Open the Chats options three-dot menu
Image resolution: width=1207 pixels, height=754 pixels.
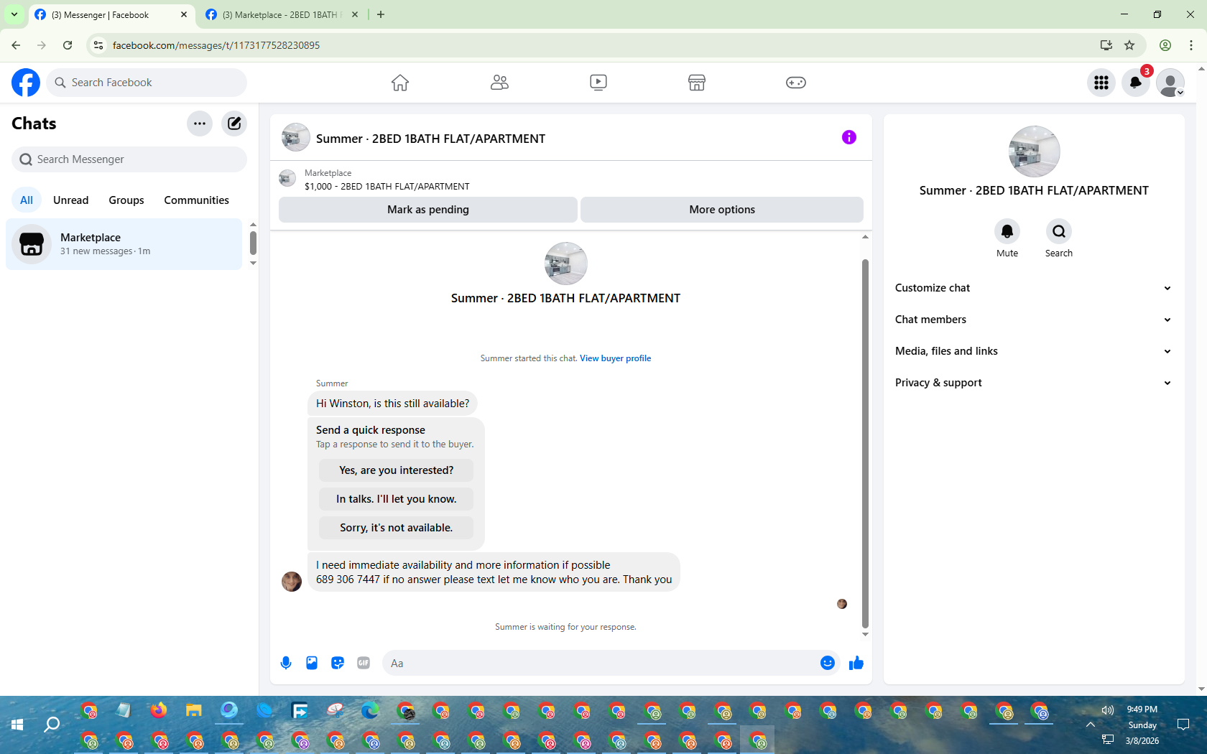pyautogui.click(x=200, y=124)
